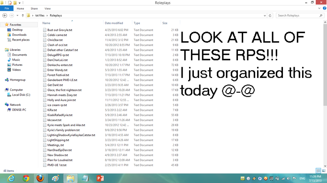Open the recent locations dropdown
The width and height of the screenshot is (327, 183).
tap(17, 16)
